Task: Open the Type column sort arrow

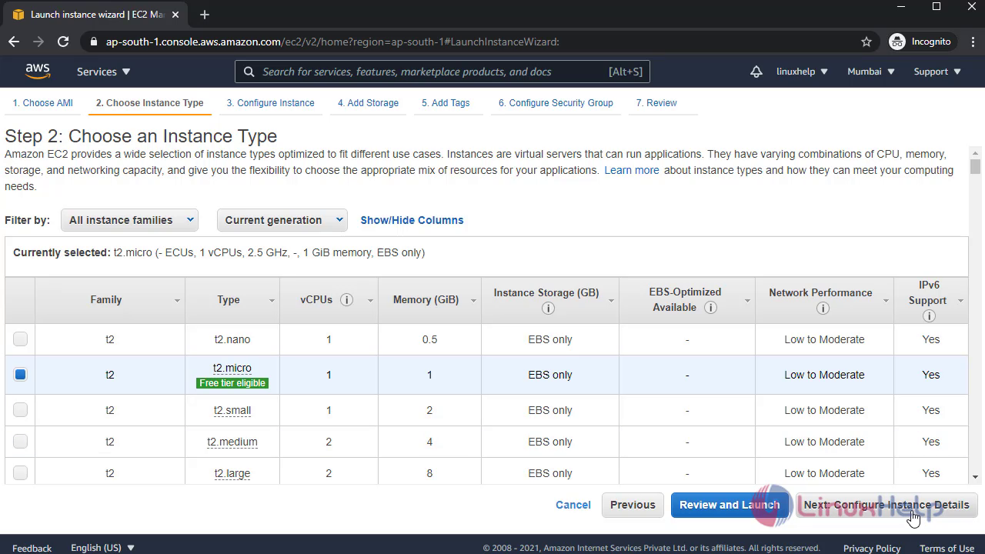Action: 272,301
